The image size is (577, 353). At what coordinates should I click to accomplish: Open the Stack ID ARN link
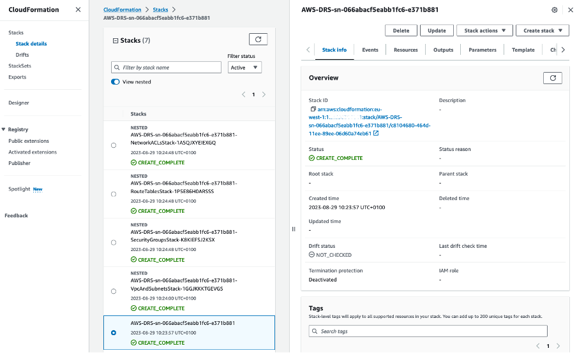point(370,121)
